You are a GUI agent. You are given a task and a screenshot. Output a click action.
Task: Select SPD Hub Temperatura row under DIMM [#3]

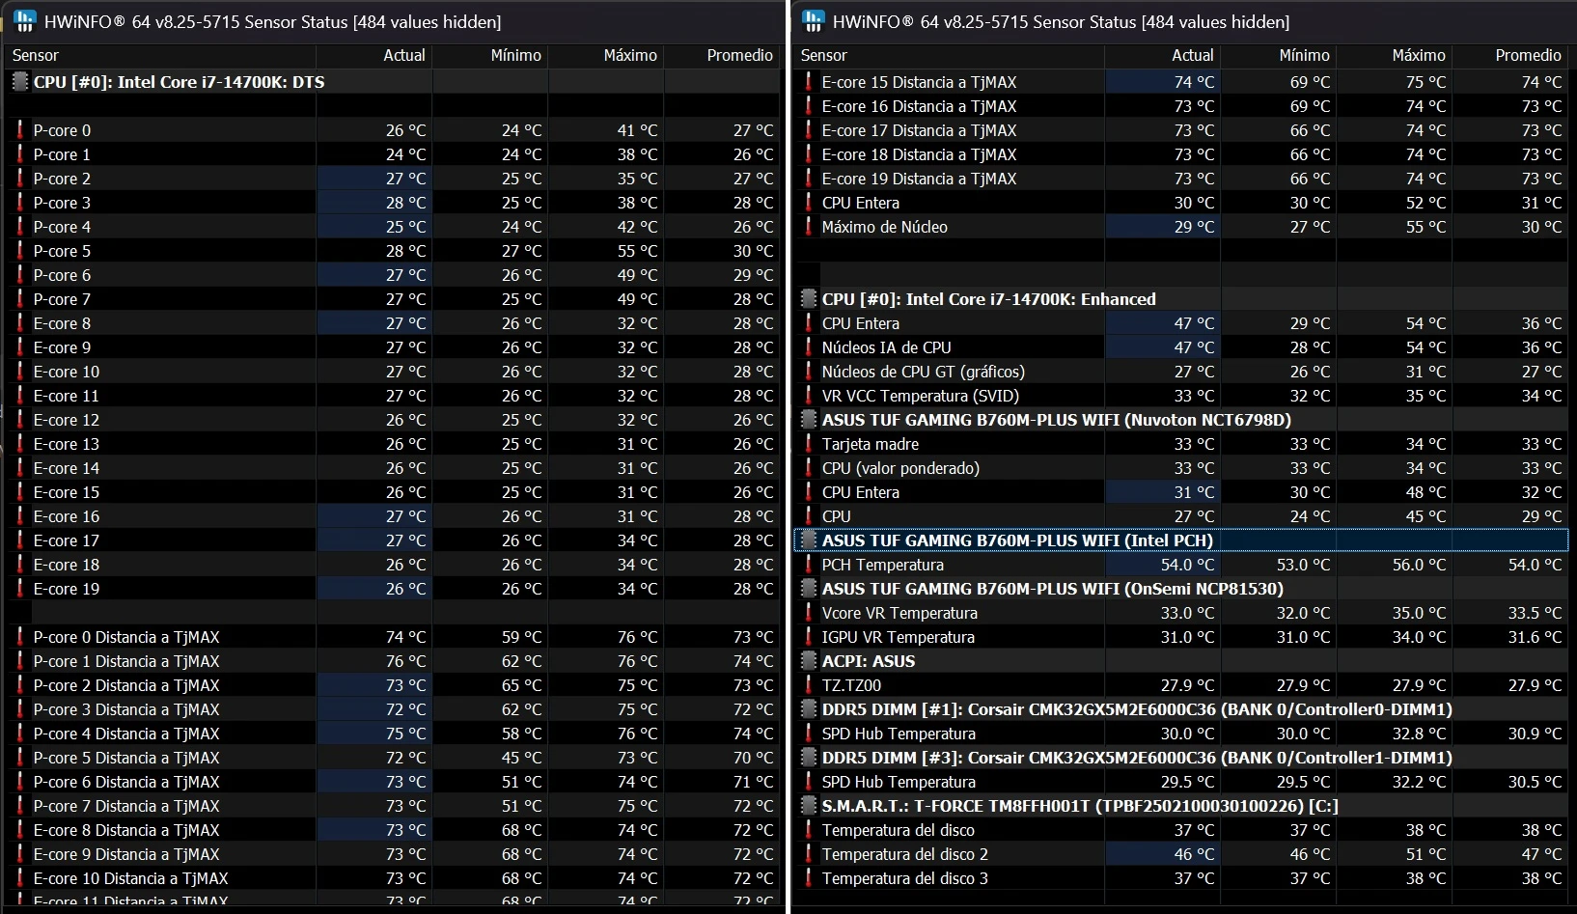[x=1182, y=782]
